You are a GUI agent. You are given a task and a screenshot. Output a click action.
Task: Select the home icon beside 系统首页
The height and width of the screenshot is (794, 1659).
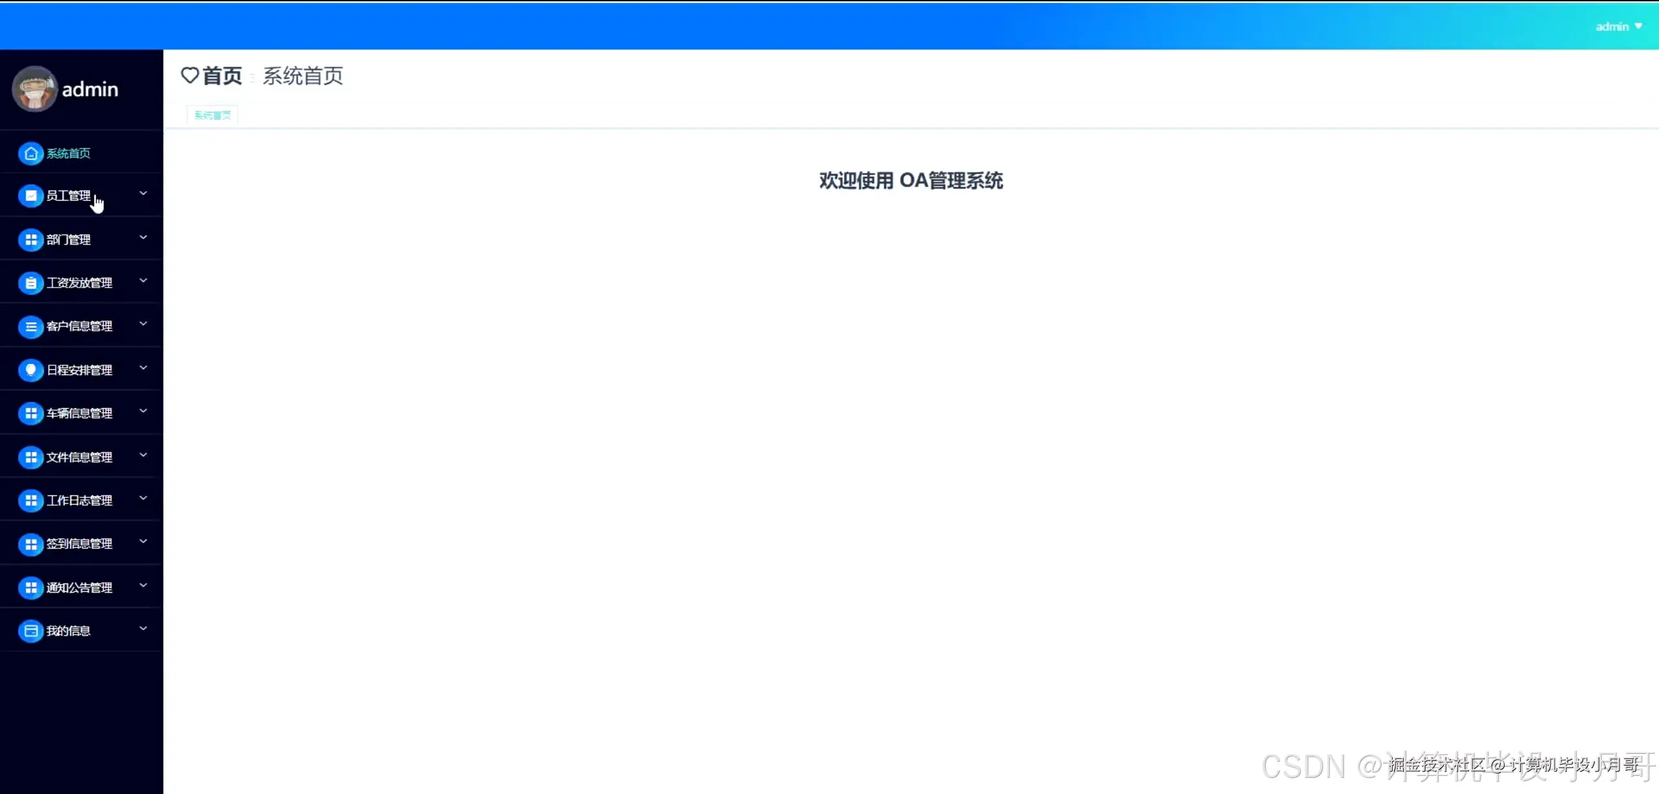pos(30,153)
